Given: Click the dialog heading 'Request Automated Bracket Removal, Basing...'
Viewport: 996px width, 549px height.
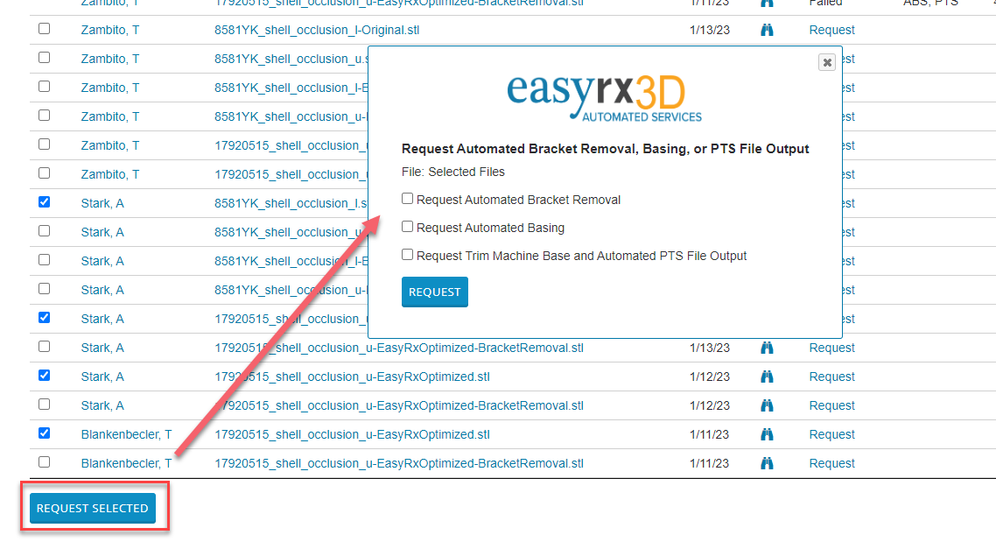Looking at the screenshot, I should (x=606, y=149).
